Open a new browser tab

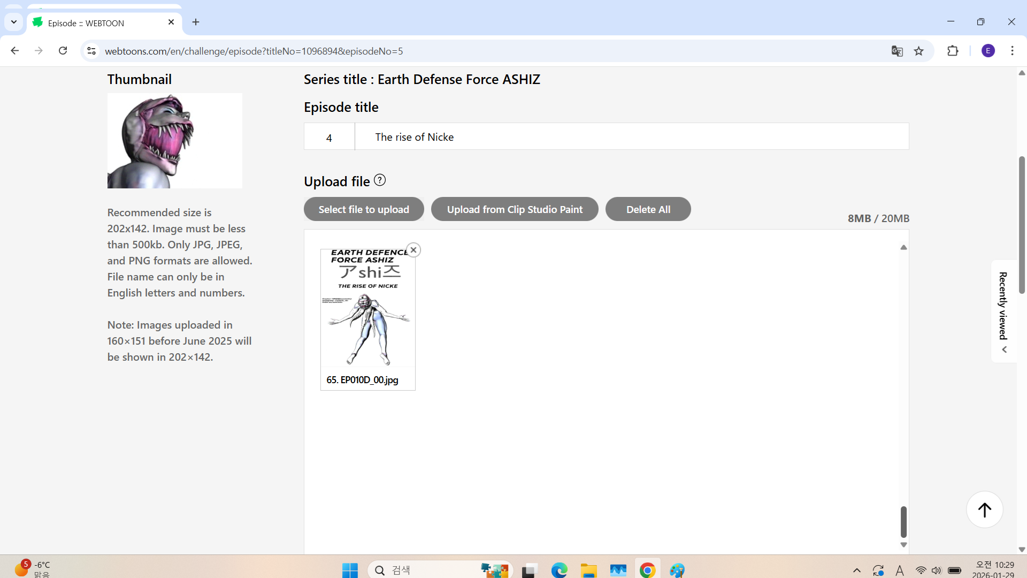[196, 22]
